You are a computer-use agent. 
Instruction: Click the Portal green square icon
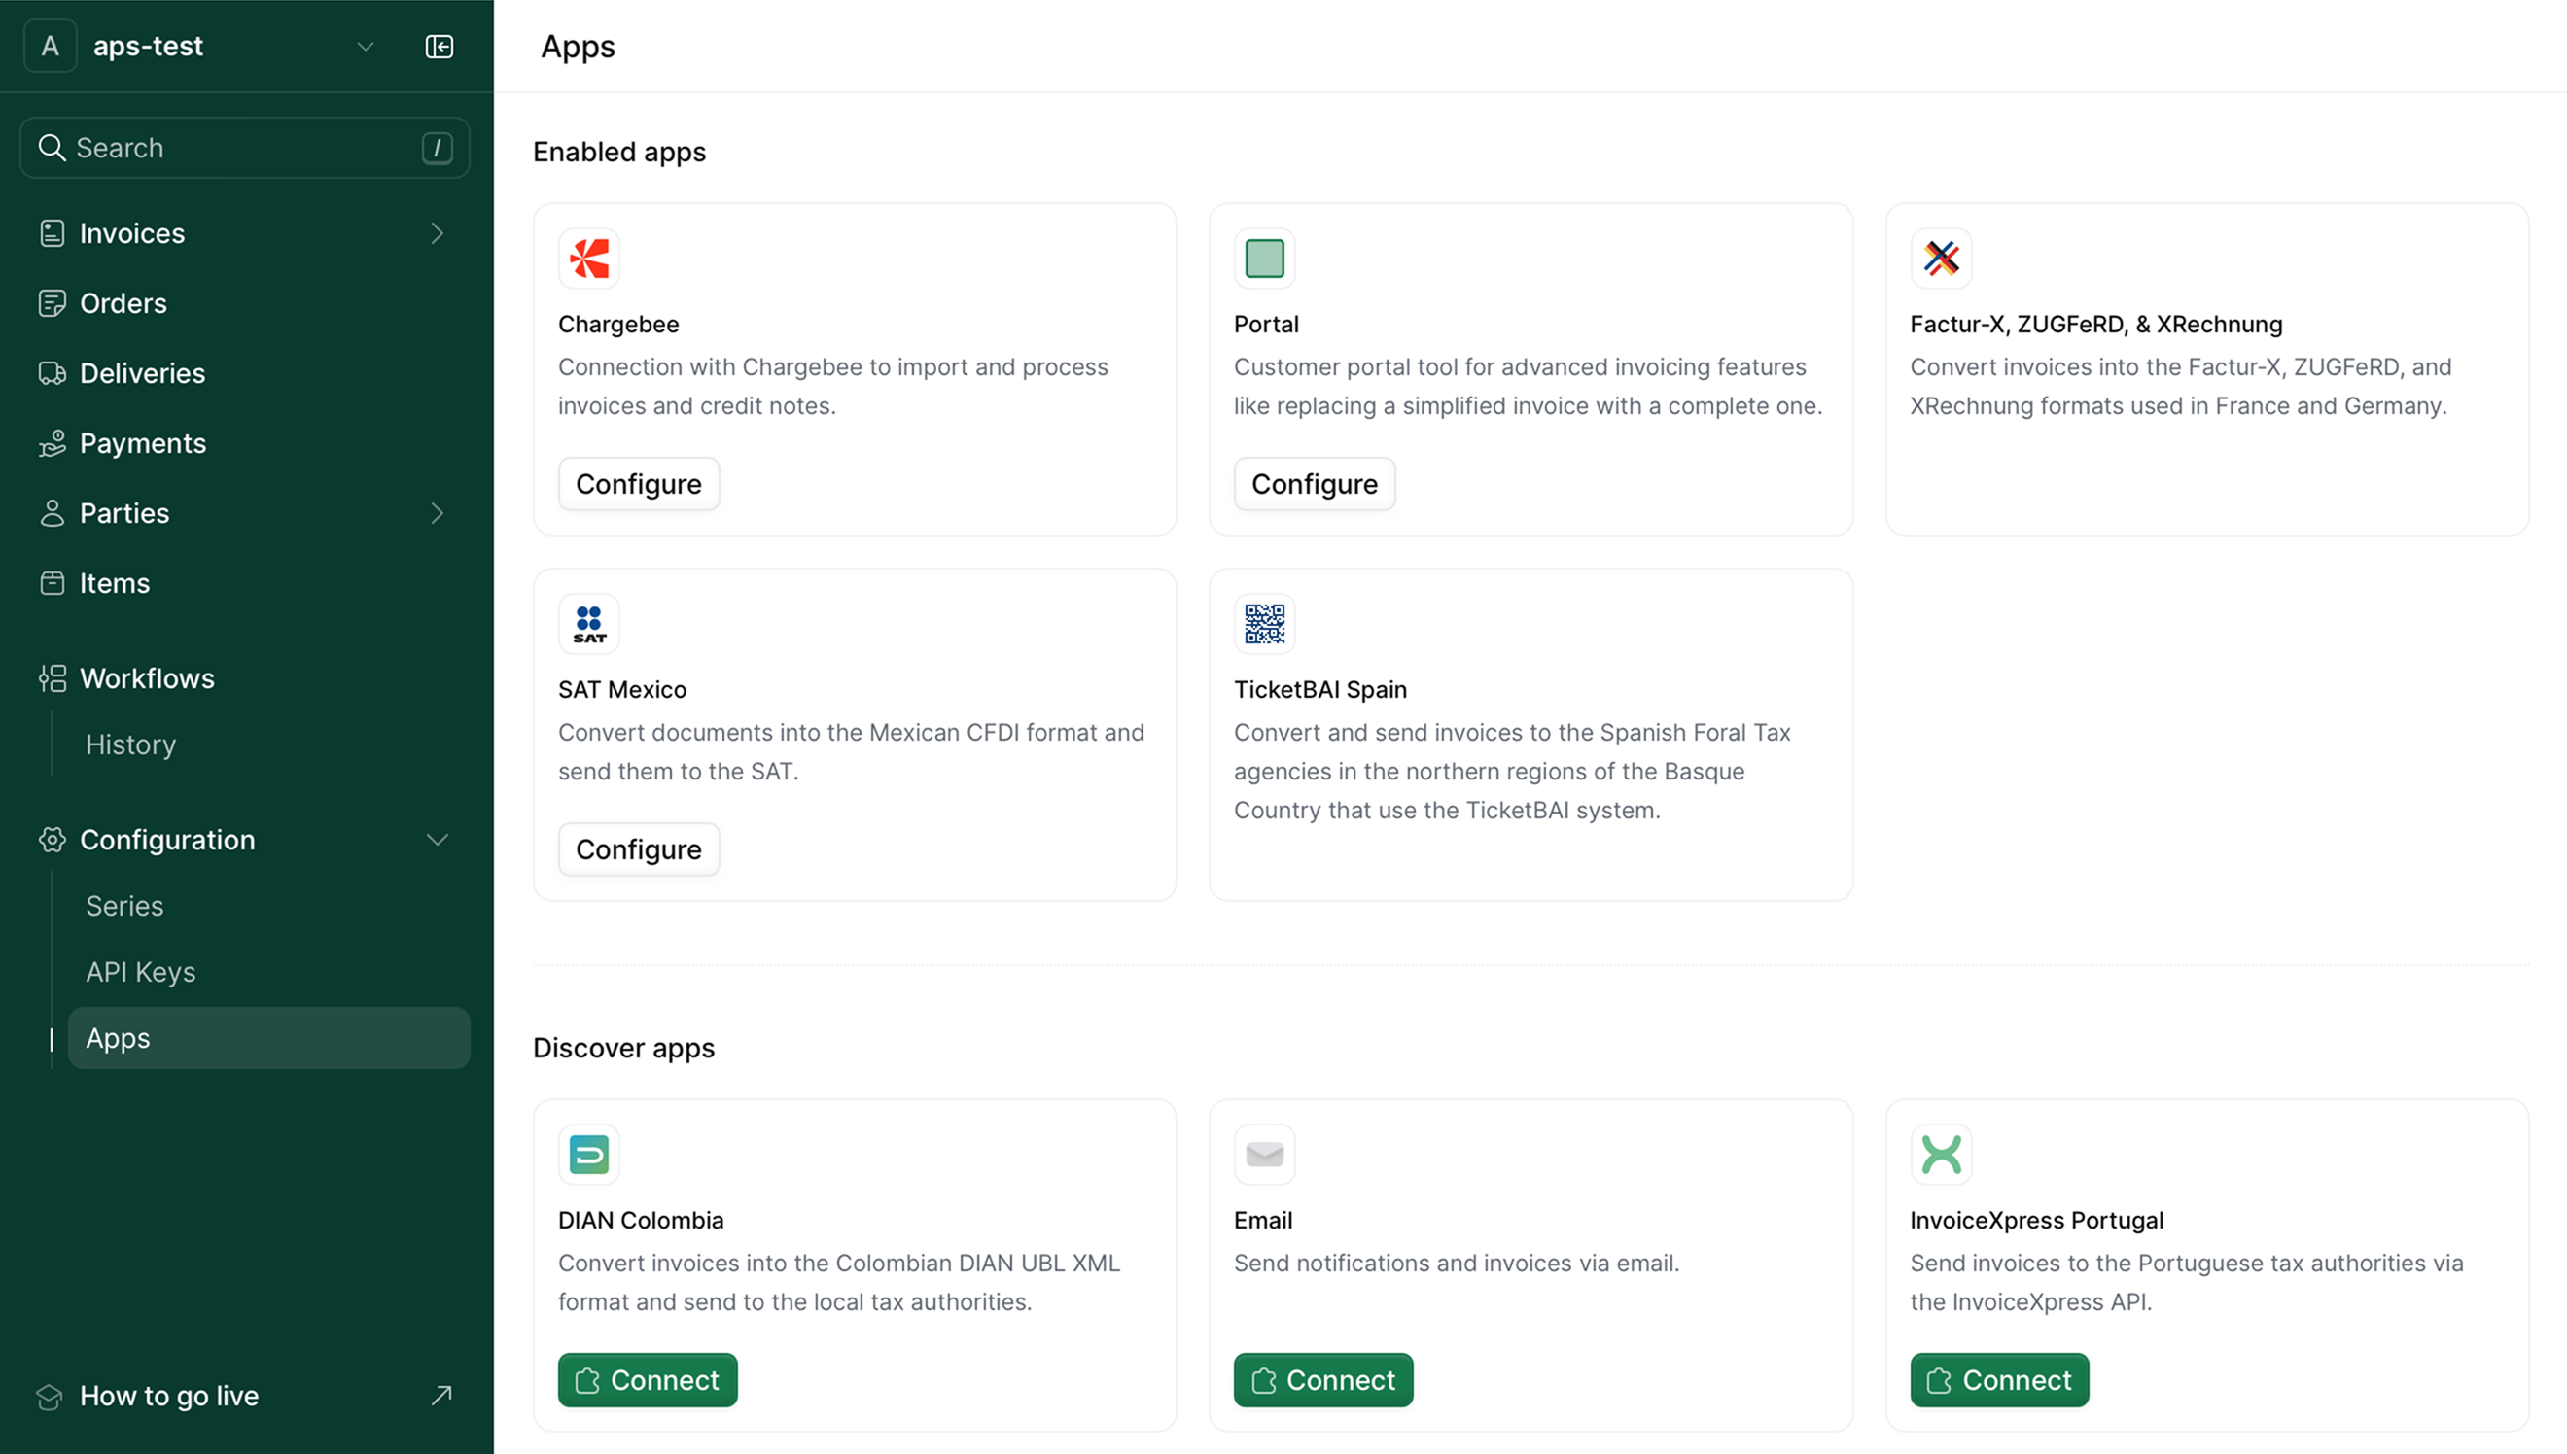click(1263, 259)
